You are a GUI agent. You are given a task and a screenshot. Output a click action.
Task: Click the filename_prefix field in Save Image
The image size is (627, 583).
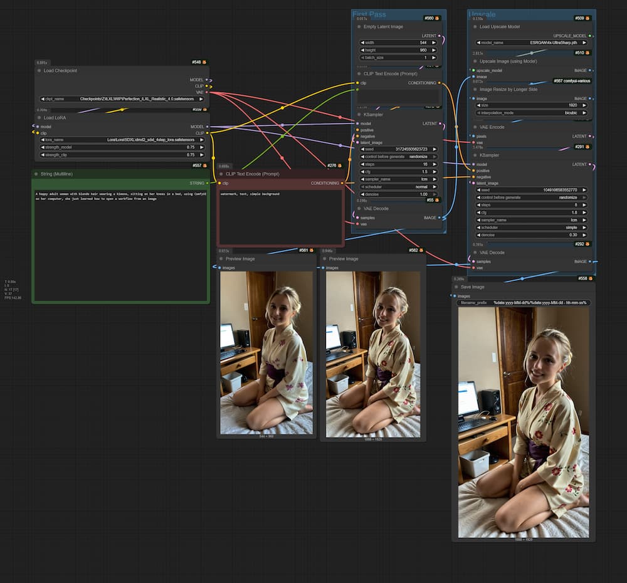pyautogui.click(x=523, y=303)
